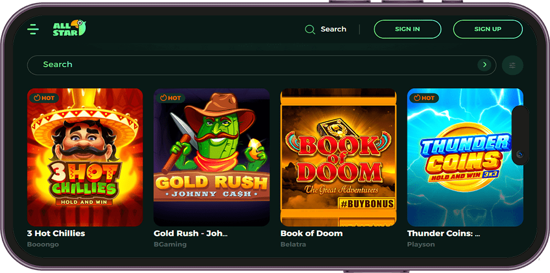
Task: Open the 3 Hot Chillies game thumbnail
Action: (85, 157)
